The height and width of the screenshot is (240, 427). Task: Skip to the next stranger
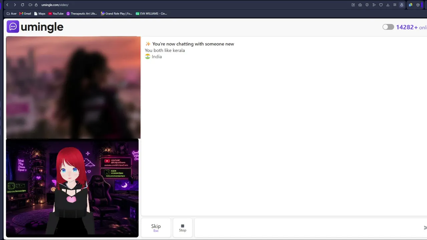tap(156, 228)
